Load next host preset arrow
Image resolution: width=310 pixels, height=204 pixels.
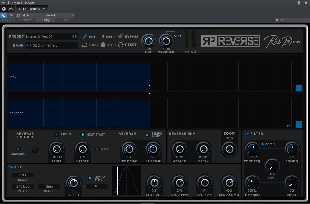(x=28, y=15)
